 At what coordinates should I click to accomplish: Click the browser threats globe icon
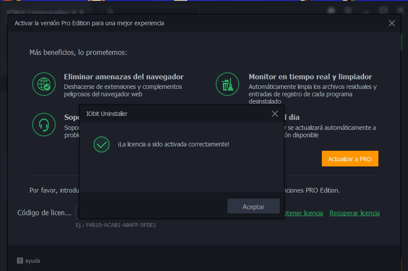44,84
